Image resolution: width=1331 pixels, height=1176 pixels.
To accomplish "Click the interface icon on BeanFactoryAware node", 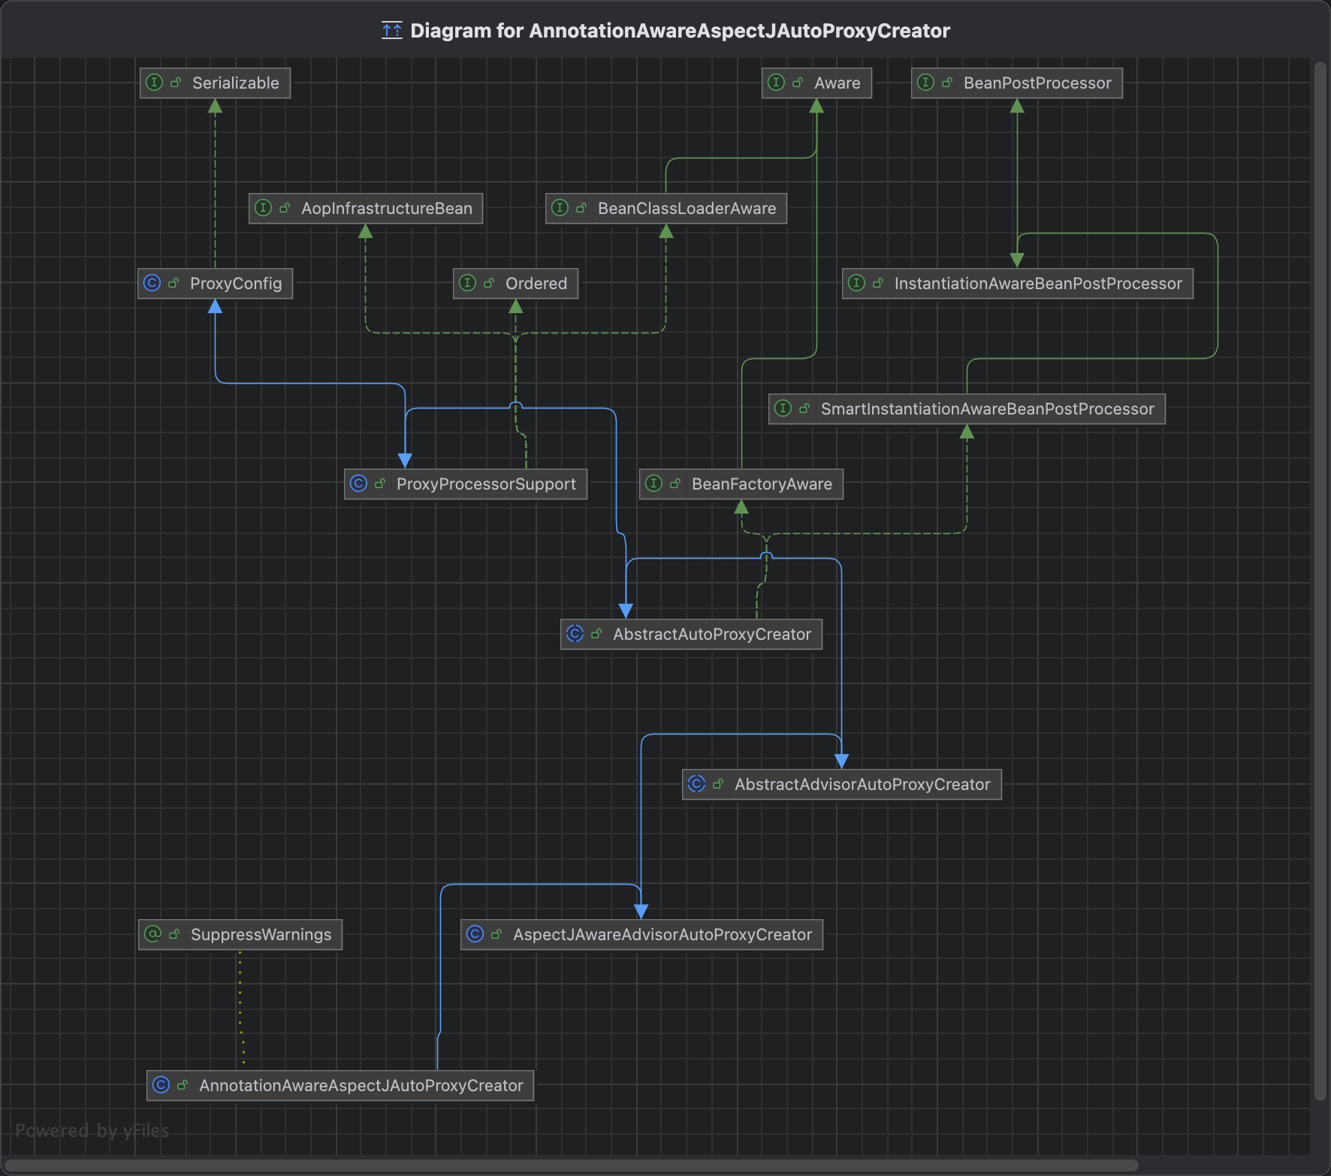I will coord(653,484).
